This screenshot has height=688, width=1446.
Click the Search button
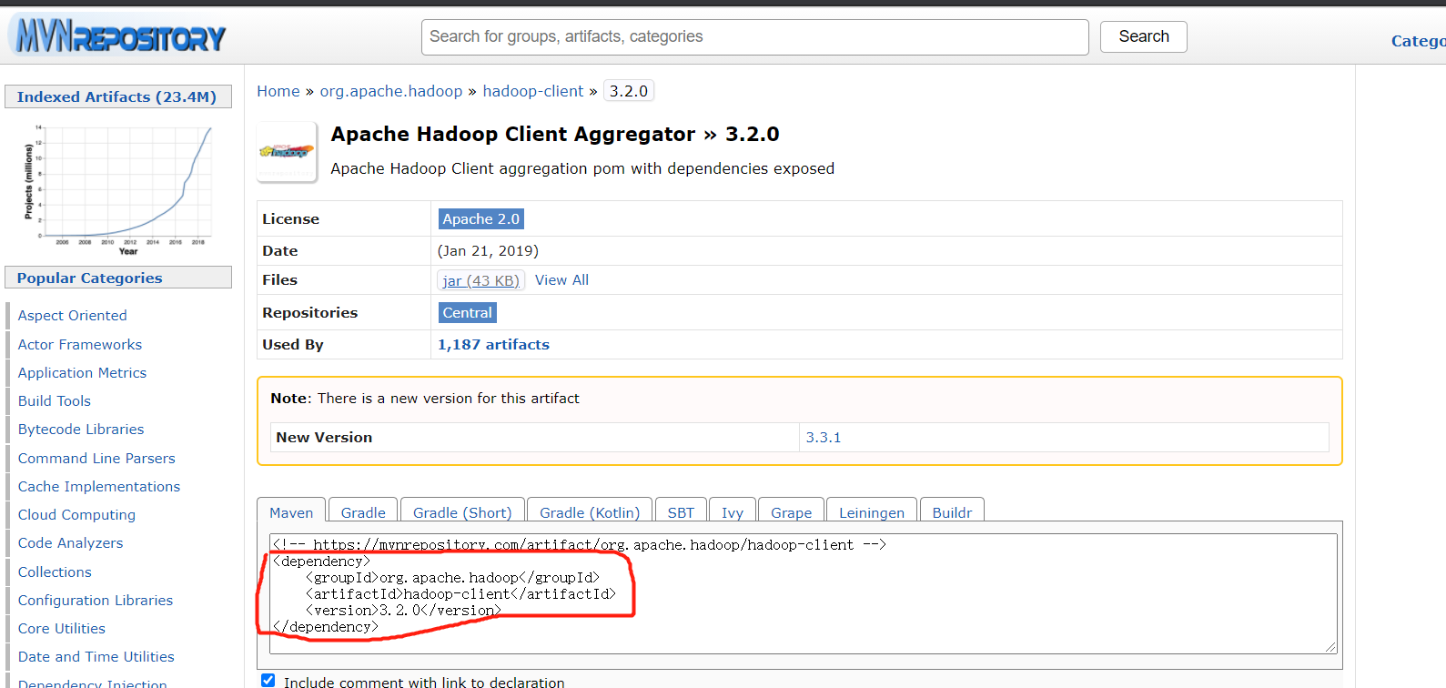coord(1143,36)
